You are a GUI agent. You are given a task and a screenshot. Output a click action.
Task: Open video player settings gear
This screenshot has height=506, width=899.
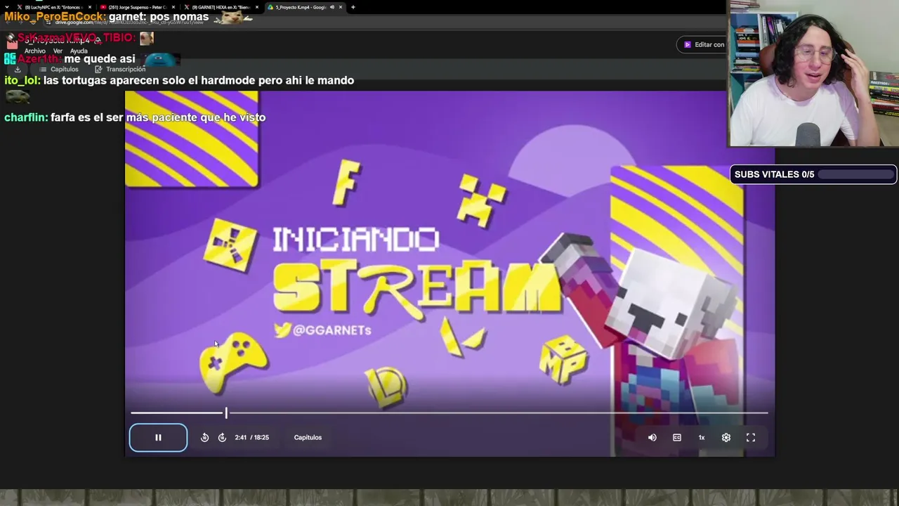click(726, 437)
